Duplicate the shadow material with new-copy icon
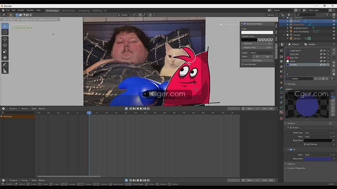 [323, 79]
